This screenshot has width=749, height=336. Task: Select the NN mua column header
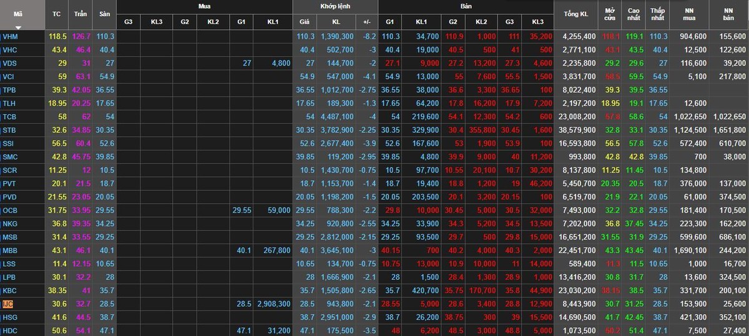point(690,13)
